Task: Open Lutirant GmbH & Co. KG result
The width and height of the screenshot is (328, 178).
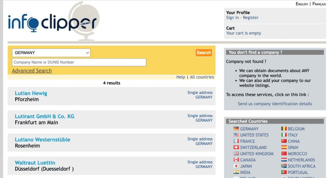Action: pyautogui.click(x=45, y=117)
